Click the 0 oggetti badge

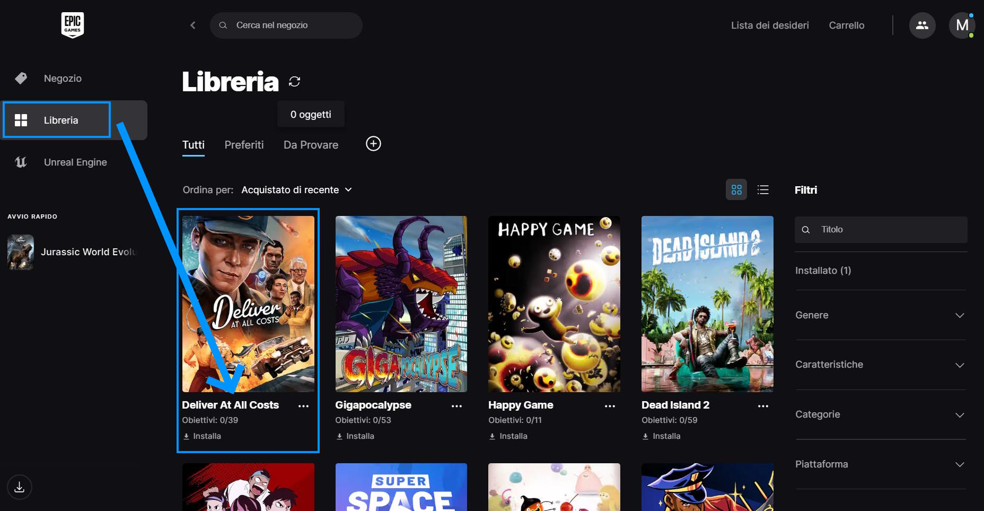311,114
